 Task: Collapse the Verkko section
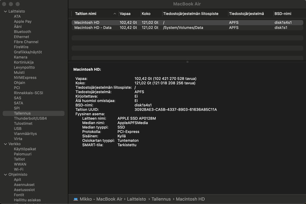(5, 144)
